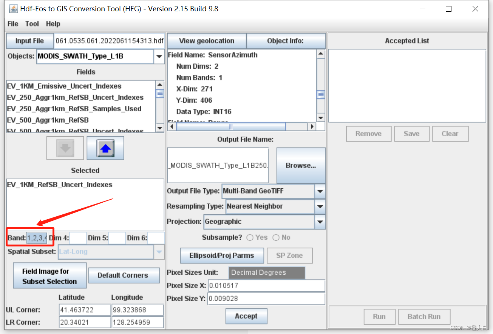
Task: Click the Field Name: SensorAzimuth text line
Action: tap(213, 55)
